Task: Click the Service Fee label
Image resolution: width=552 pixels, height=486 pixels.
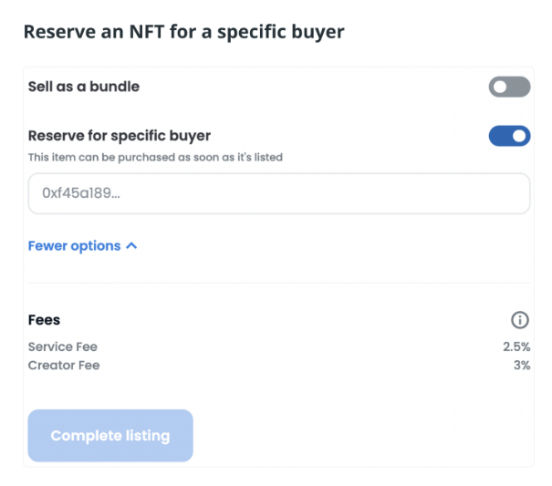Action: (62, 346)
